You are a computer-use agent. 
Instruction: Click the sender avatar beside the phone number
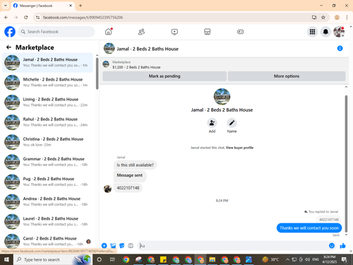point(107,189)
